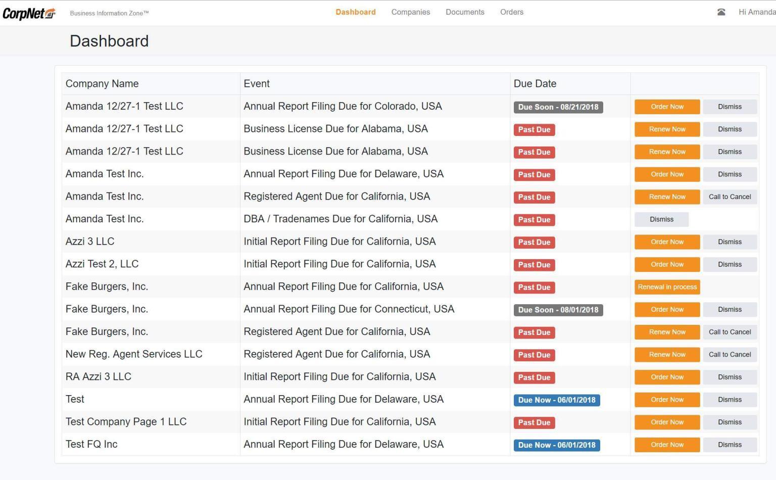
Task: Click Call to Cancel for Amanda Test Inc.
Action: (x=730, y=197)
